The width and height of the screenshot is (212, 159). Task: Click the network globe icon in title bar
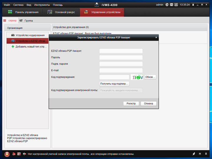(x=167, y=5)
